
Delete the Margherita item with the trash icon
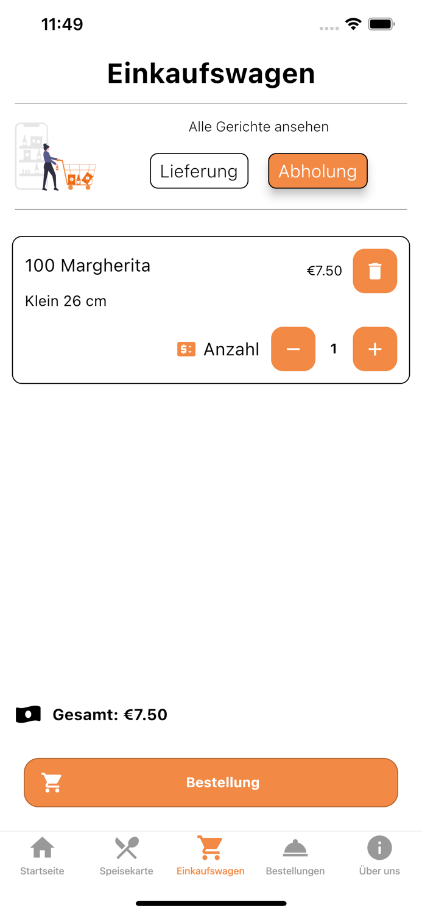[375, 271]
